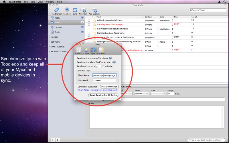Select Location in the sidebar
The height and width of the screenshot is (143, 229).
(66, 27)
